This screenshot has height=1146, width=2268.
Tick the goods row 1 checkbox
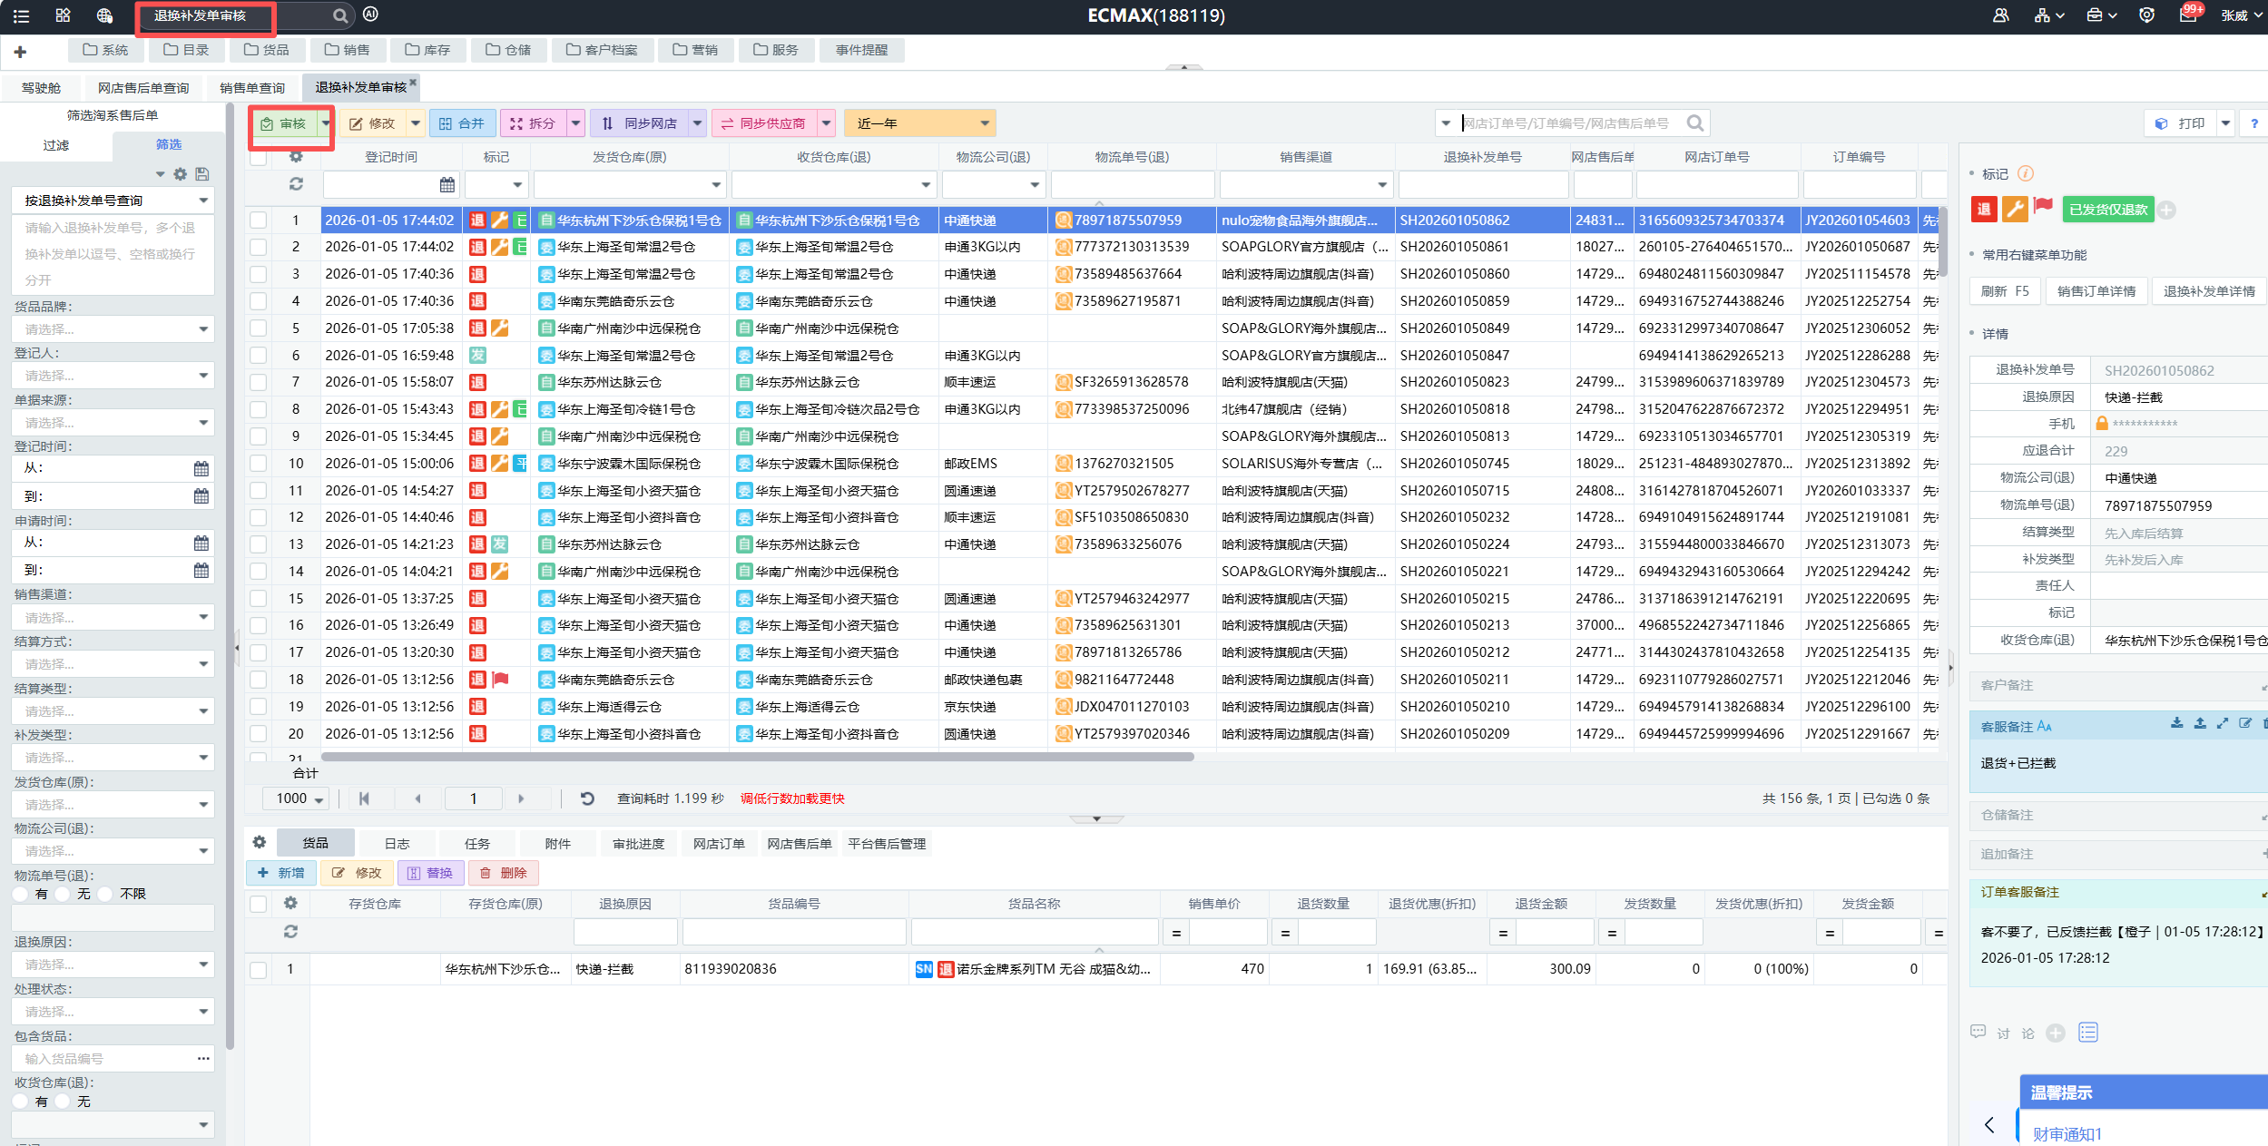tap(259, 970)
